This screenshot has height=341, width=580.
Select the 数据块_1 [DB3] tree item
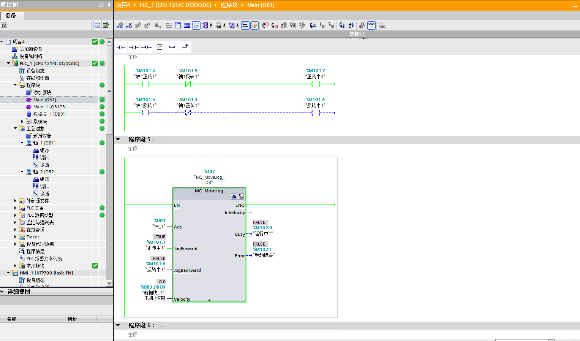tap(49, 114)
